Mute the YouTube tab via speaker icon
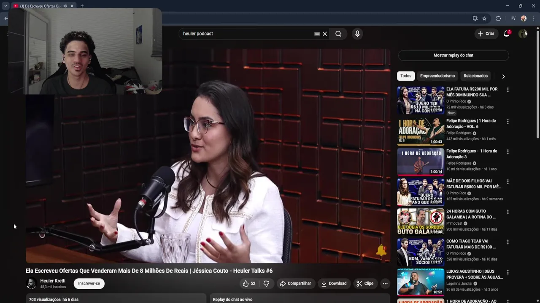The height and width of the screenshot is (303, 540). point(65,6)
